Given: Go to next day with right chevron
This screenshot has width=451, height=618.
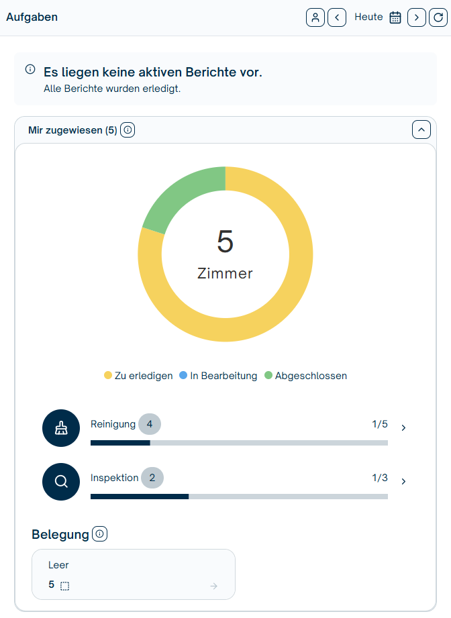Looking at the screenshot, I should 417,17.
